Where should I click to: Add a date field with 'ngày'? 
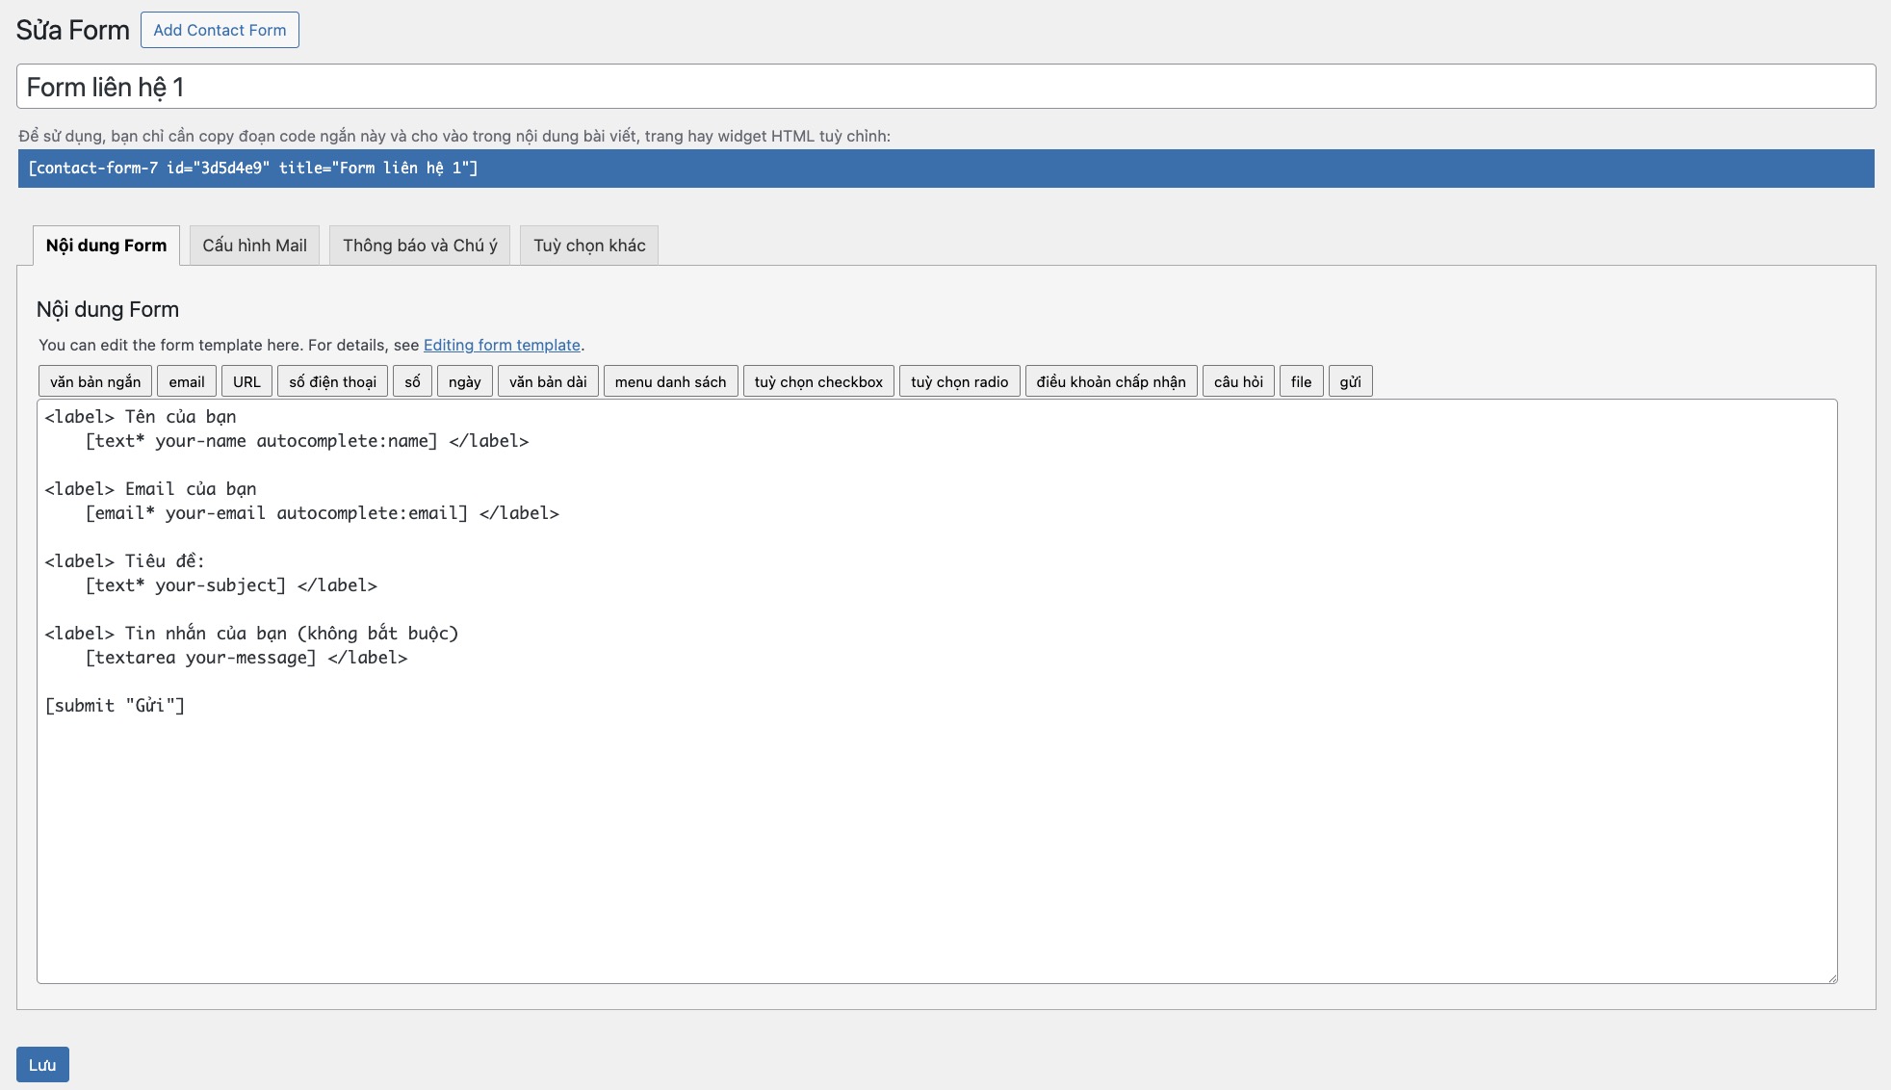click(464, 380)
